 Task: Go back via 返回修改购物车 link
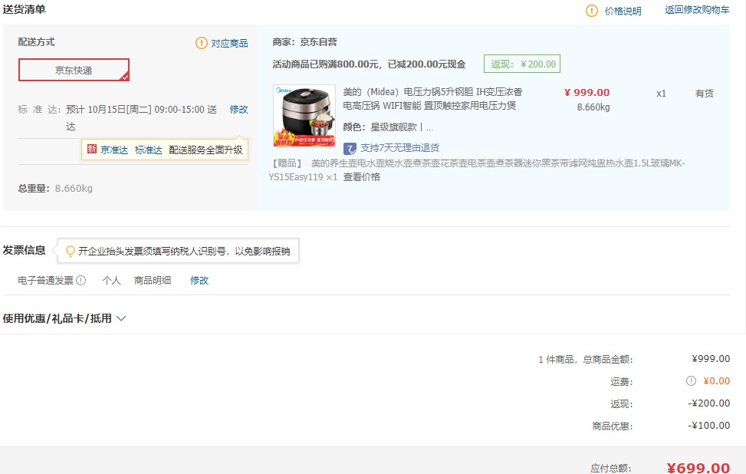click(x=697, y=10)
